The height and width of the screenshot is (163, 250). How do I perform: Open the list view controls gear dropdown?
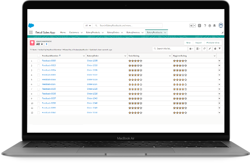(191, 49)
